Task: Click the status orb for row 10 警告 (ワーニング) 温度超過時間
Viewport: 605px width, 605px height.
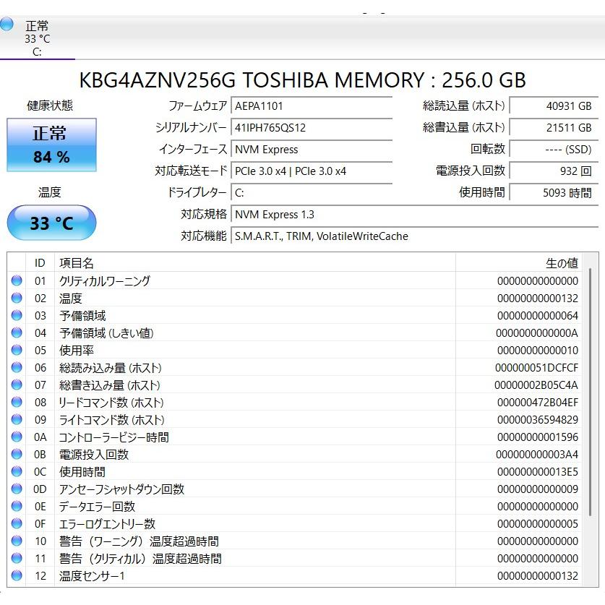Action: (x=17, y=541)
